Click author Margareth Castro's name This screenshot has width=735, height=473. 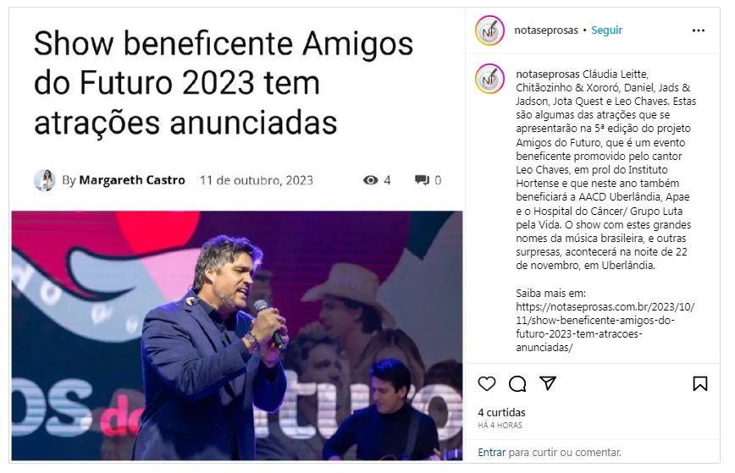coord(132,180)
